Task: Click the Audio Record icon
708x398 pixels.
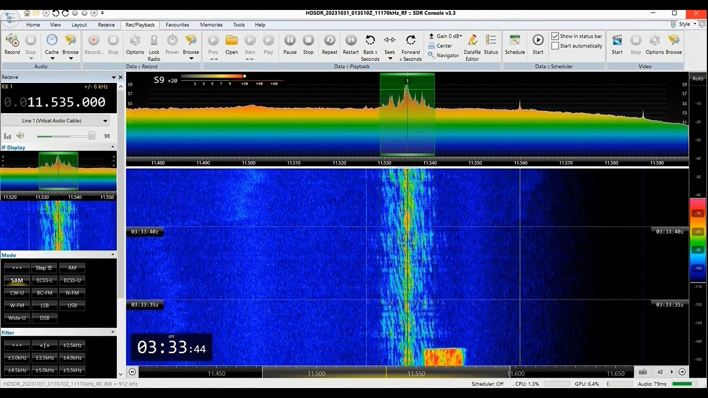Action: point(12,41)
